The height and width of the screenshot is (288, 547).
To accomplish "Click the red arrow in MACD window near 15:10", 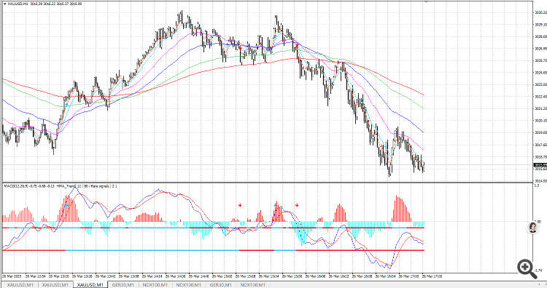I will coord(240,205).
